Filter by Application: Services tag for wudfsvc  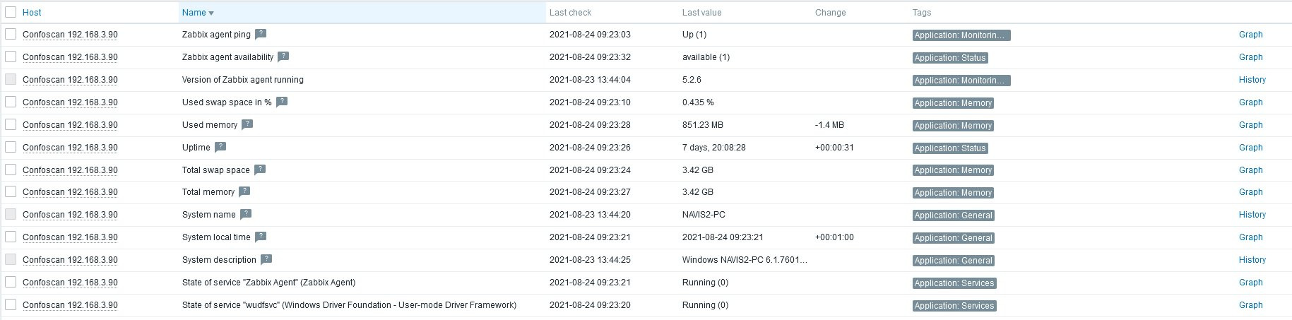coord(954,306)
